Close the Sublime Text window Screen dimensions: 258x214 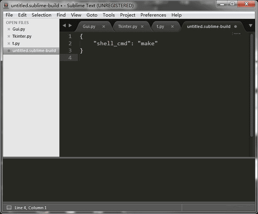(247, 4)
